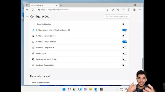Screen dimensions: 165x92
Task: Click the Jogos games row icon
Action: pos(33,53)
